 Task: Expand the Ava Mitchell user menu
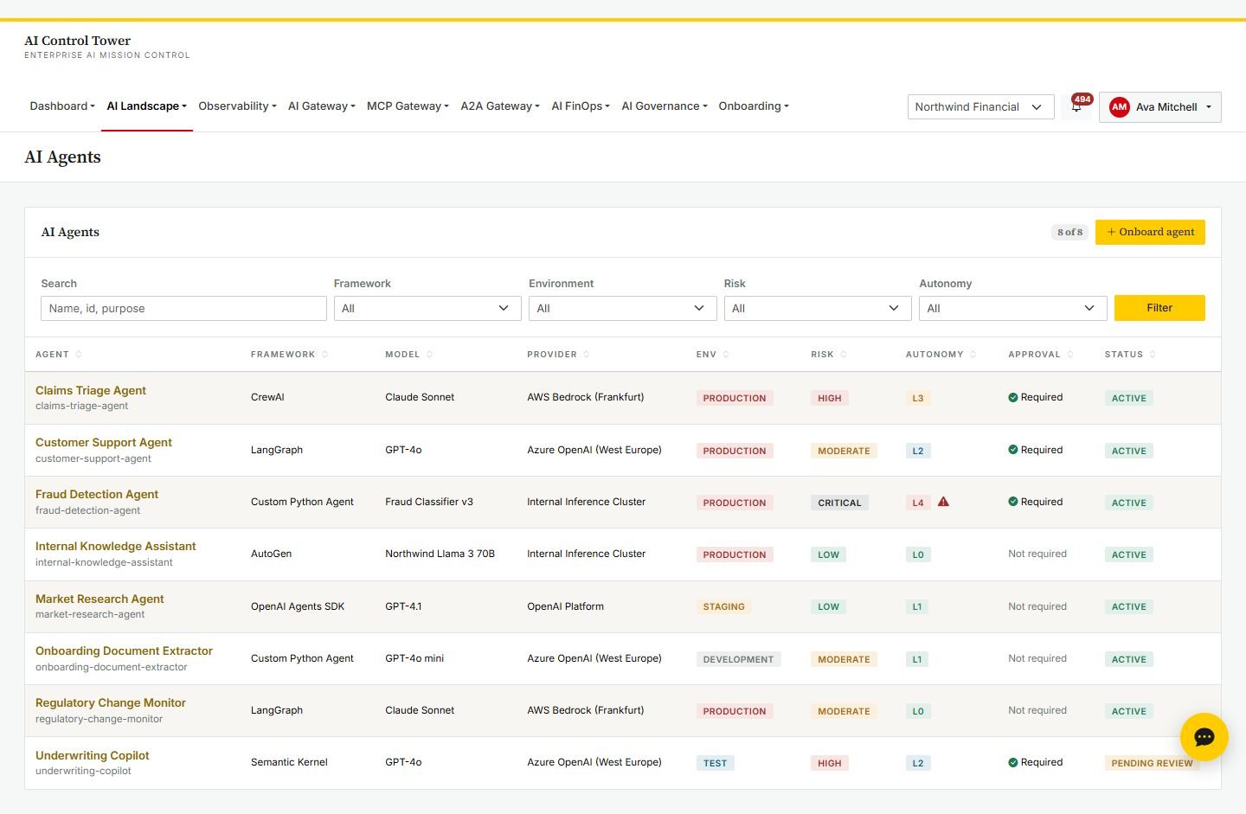click(1160, 107)
